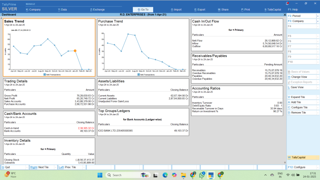Open the Windows Start menu
The width and height of the screenshot is (320, 180).
99,175
